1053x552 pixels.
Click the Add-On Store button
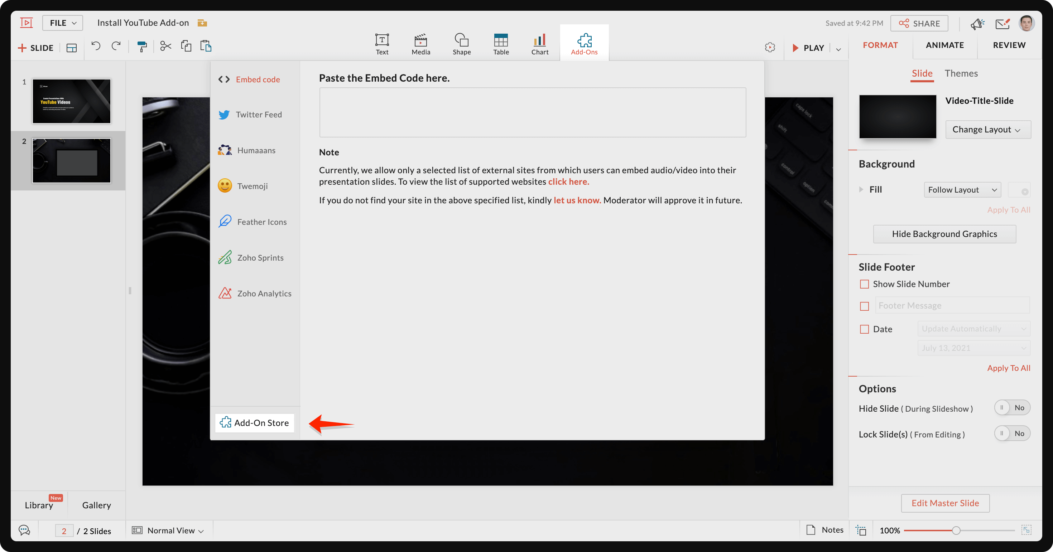(254, 422)
